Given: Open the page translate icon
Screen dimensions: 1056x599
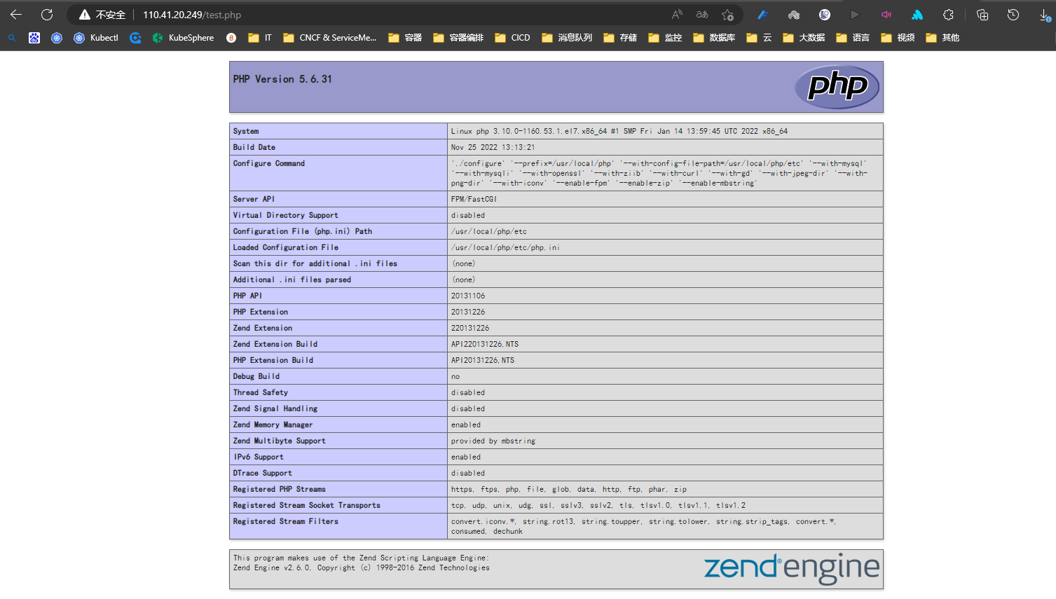Looking at the screenshot, I should click(702, 15).
